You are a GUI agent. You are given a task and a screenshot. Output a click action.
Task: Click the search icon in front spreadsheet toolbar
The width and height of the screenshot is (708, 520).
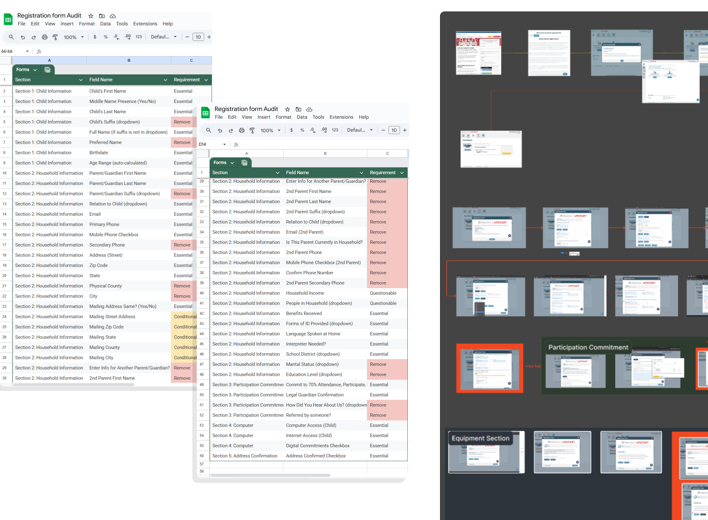(208, 130)
